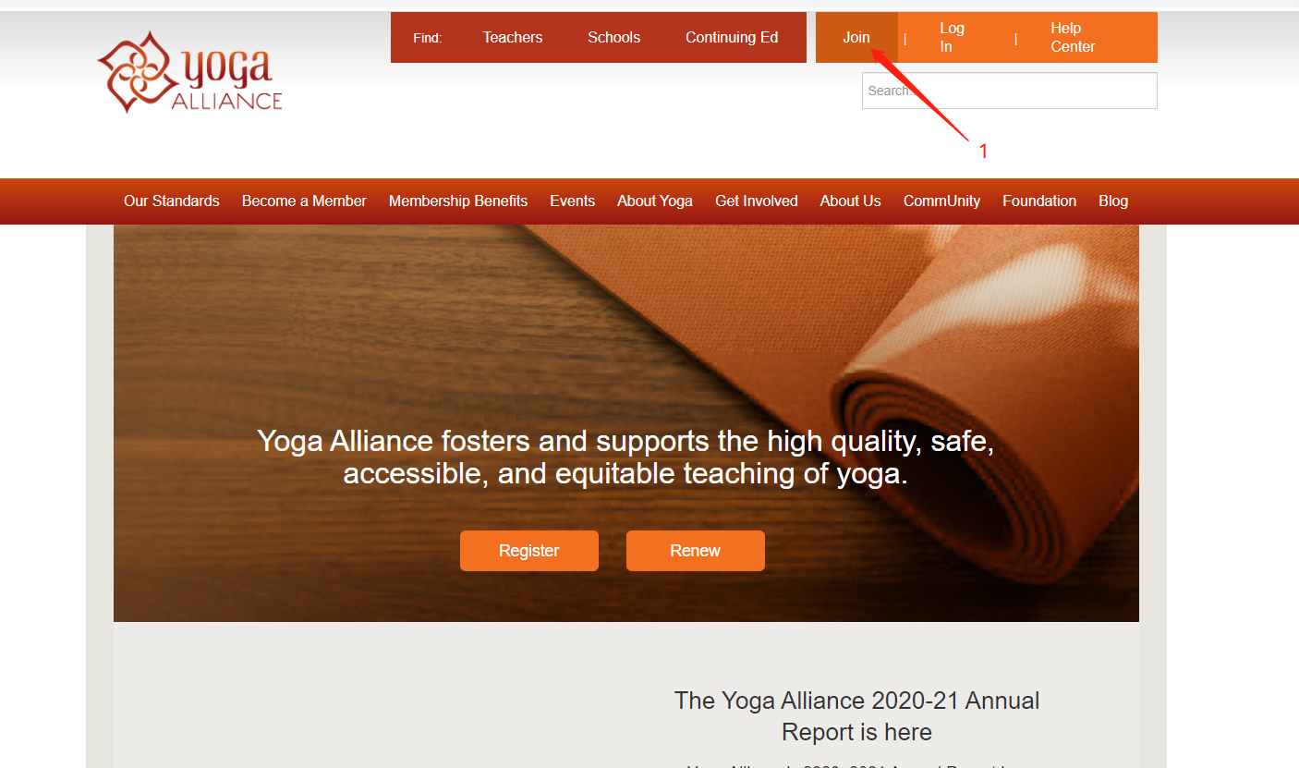Image resolution: width=1299 pixels, height=768 pixels.
Task: Focus the Search input field
Action: 1009,91
